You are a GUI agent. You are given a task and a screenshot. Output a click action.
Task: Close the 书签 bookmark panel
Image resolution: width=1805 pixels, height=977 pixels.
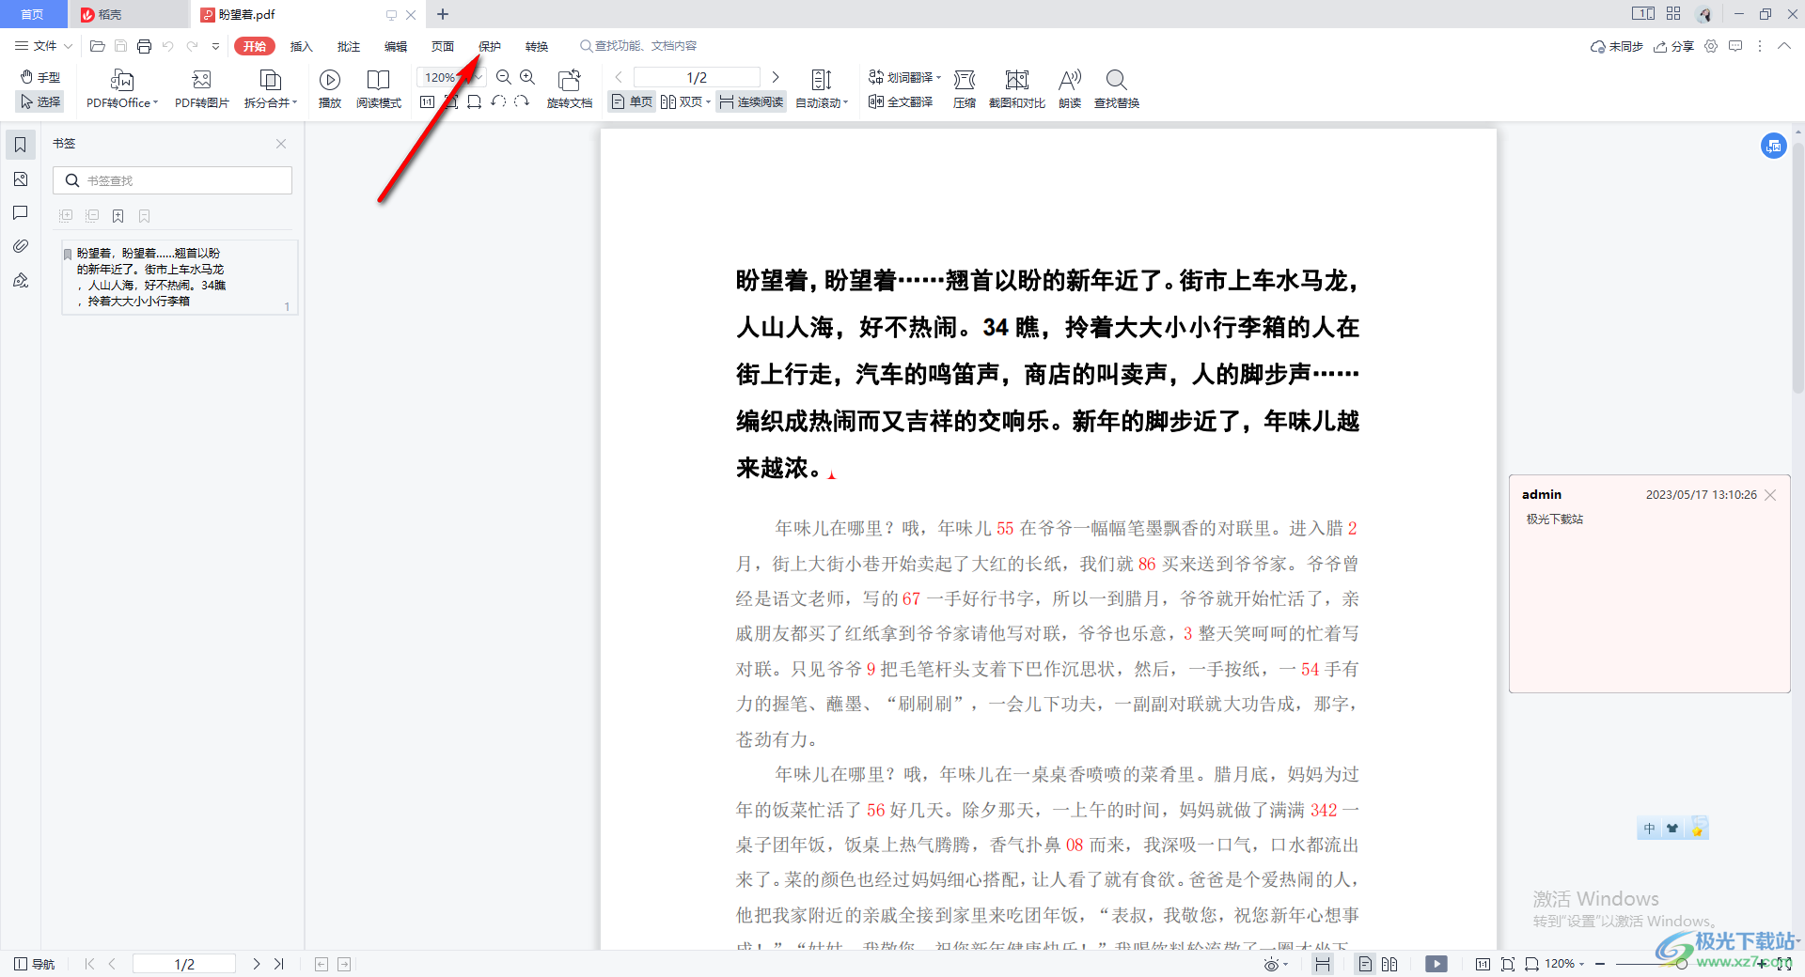pyautogui.click(x=281, y=144)
